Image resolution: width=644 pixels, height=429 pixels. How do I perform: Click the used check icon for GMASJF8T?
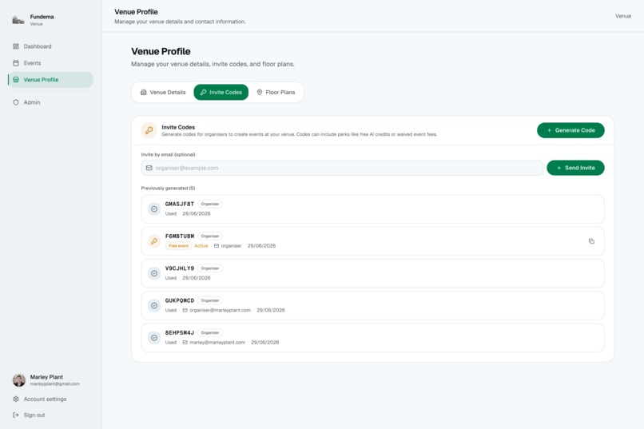click(154, 209)
